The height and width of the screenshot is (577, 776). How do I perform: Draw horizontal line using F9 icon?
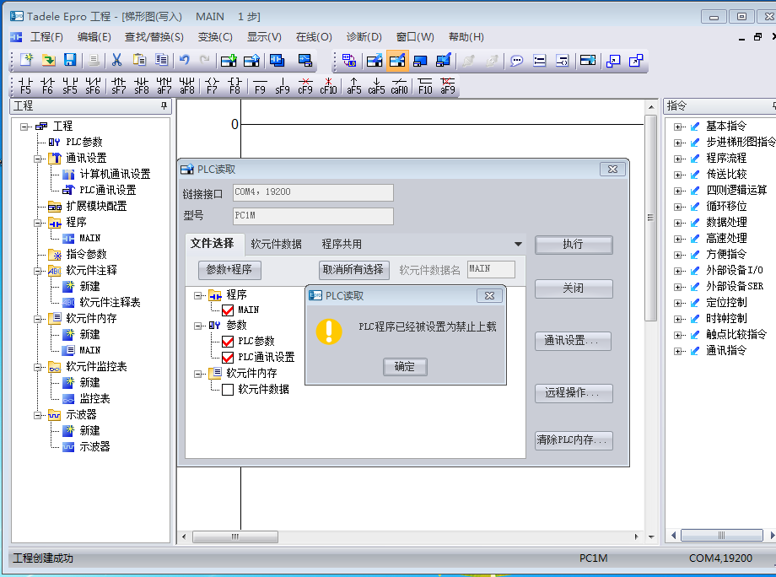[260, 85]
